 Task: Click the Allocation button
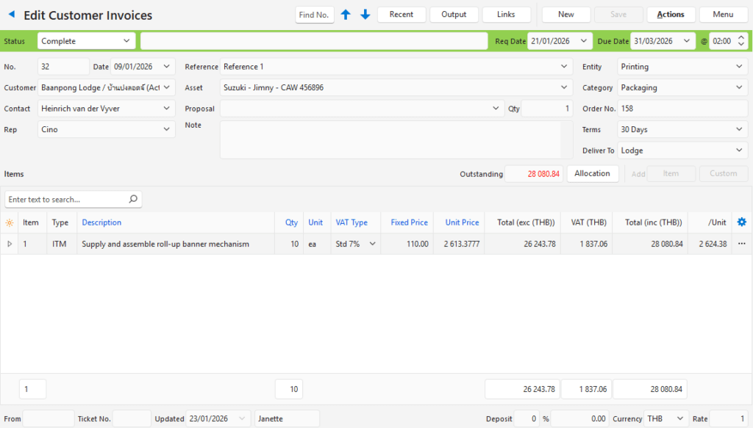592,173
